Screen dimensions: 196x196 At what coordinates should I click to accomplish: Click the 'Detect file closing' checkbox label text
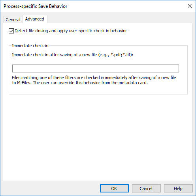(71, 31)
